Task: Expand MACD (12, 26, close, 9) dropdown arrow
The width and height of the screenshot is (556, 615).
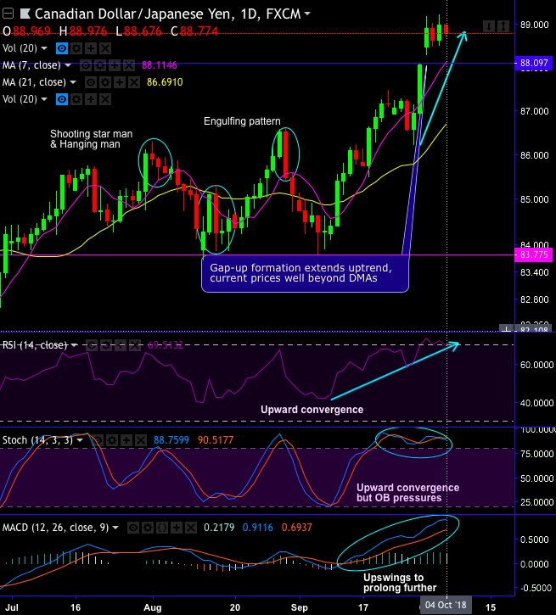Action: pyautogui.click(x=115, y=528)
